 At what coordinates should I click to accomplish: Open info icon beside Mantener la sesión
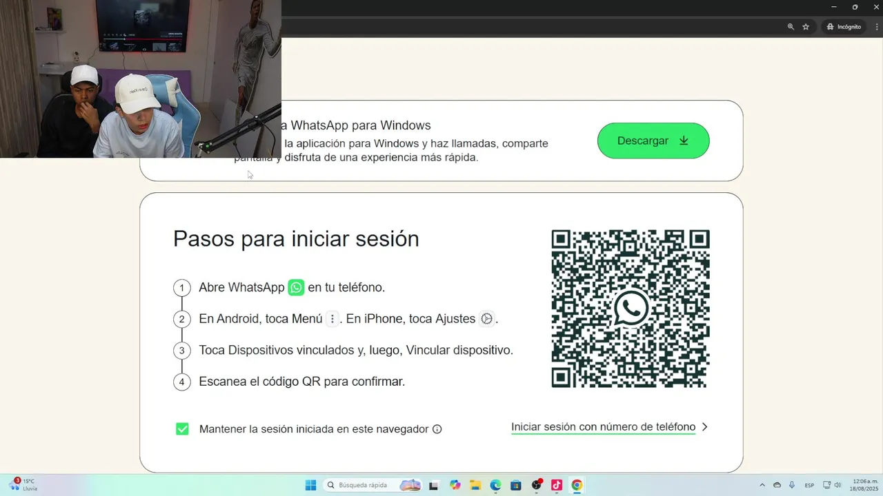pyautogui.click(x=437, y=429)
